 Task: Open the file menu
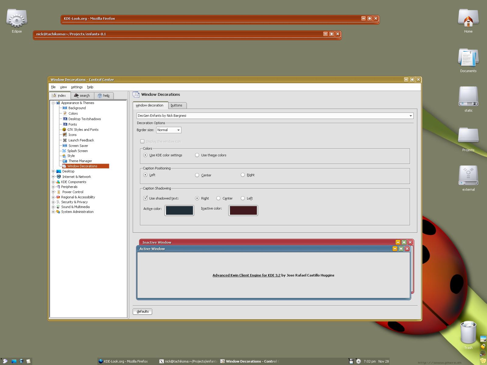[53, 87]
